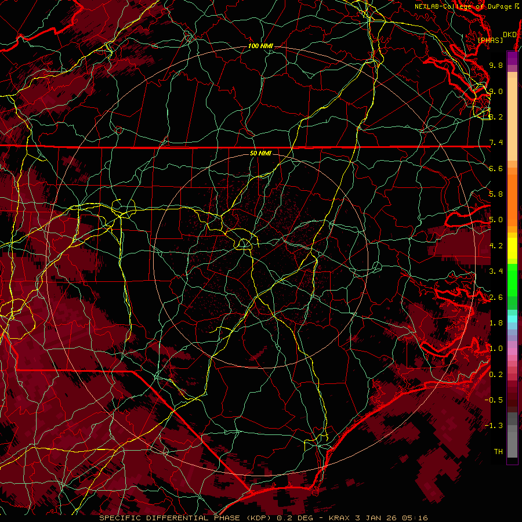The height and width of the screenshot is (522, 522).
Task: Click the [PHAS] units label above the scale
Action: pos(490,40)
